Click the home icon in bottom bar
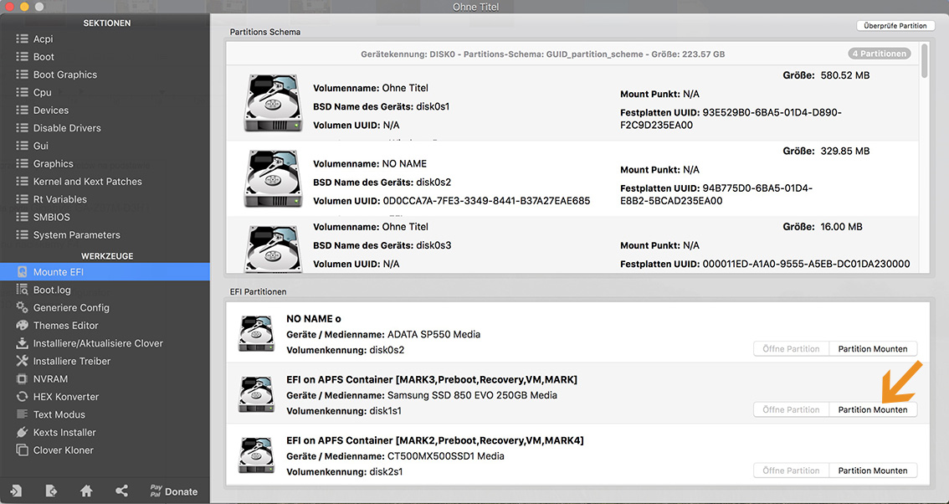 (x=86, y=491)
